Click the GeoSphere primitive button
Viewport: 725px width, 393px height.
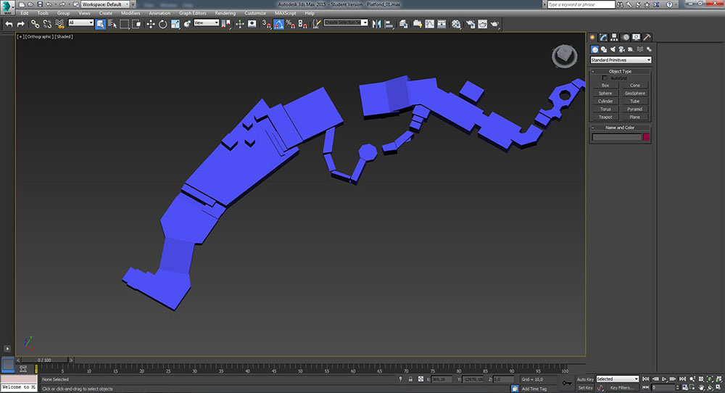pyautogui.click(x=635, y=94)
